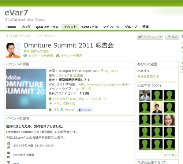Click the Twitter bird icon

tap(62, 109)
